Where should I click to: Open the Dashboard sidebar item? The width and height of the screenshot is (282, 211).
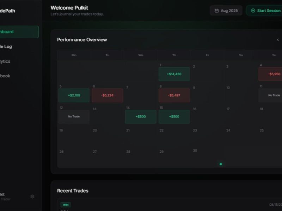(x=18, y=32)
